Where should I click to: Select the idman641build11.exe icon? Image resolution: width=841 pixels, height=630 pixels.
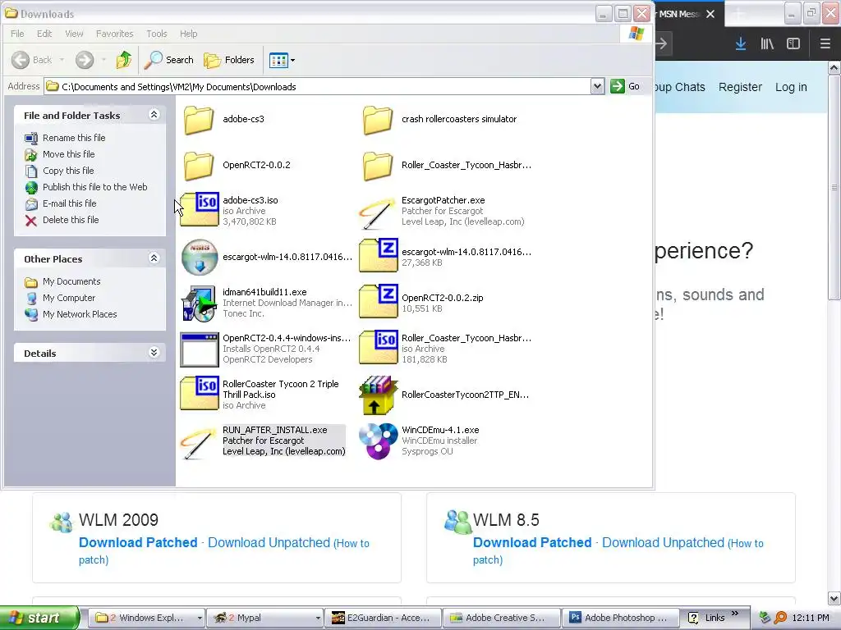click(x=199, y=304)
